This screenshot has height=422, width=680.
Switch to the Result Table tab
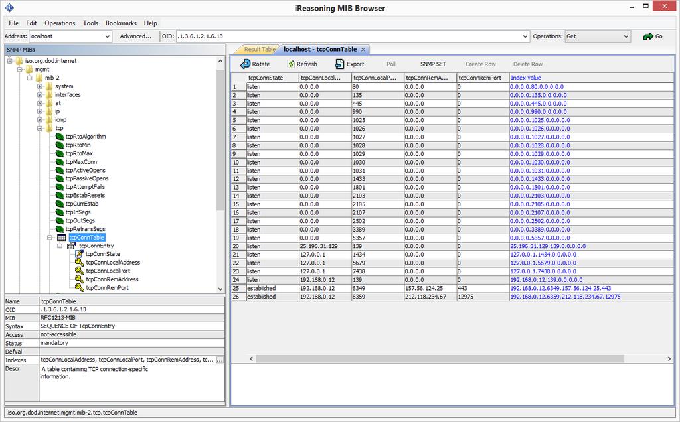[260, 50]
